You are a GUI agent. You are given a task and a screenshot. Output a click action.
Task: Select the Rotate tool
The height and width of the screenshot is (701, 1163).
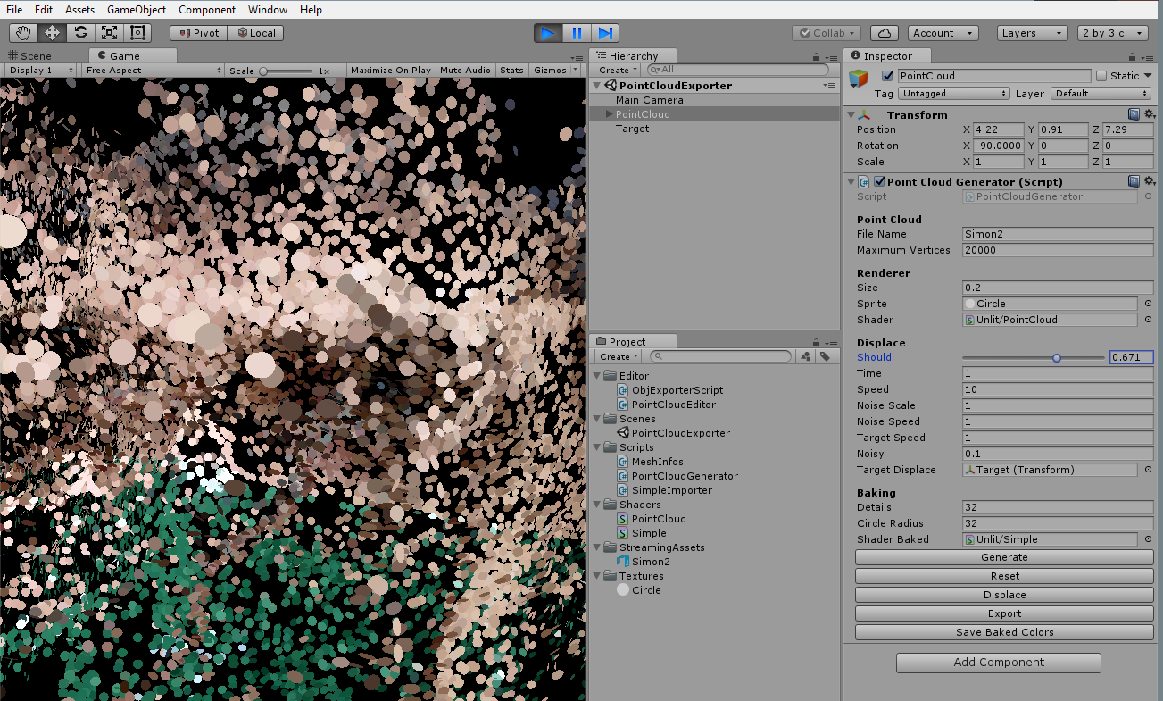click(80, 33)
